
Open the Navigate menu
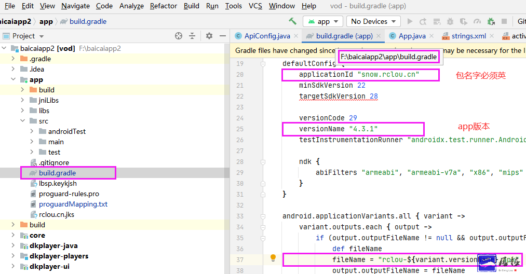(x=75, y=6)
